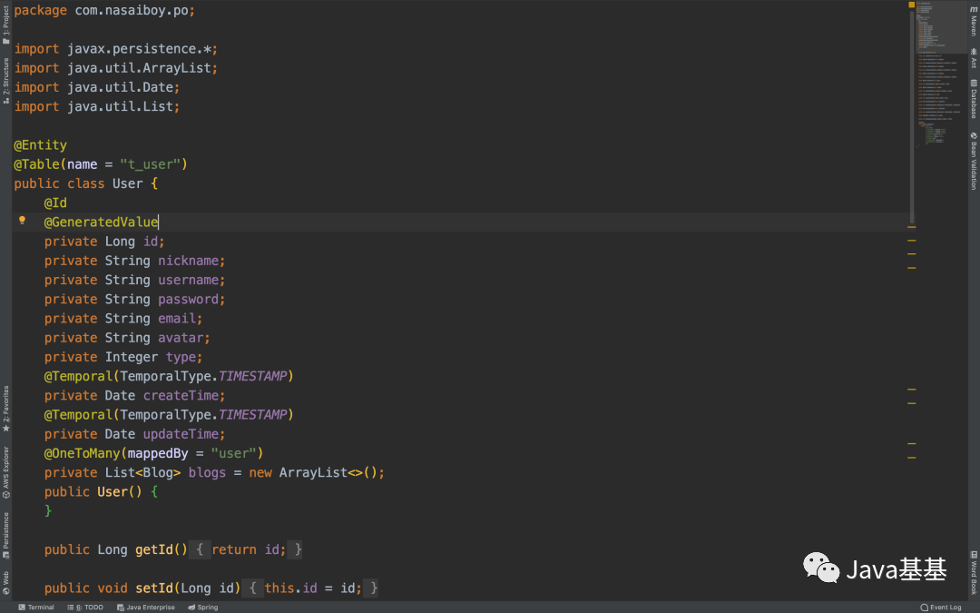The image size is (980, 613).
Task: Open the Web tool window
Action: point(5,582)
